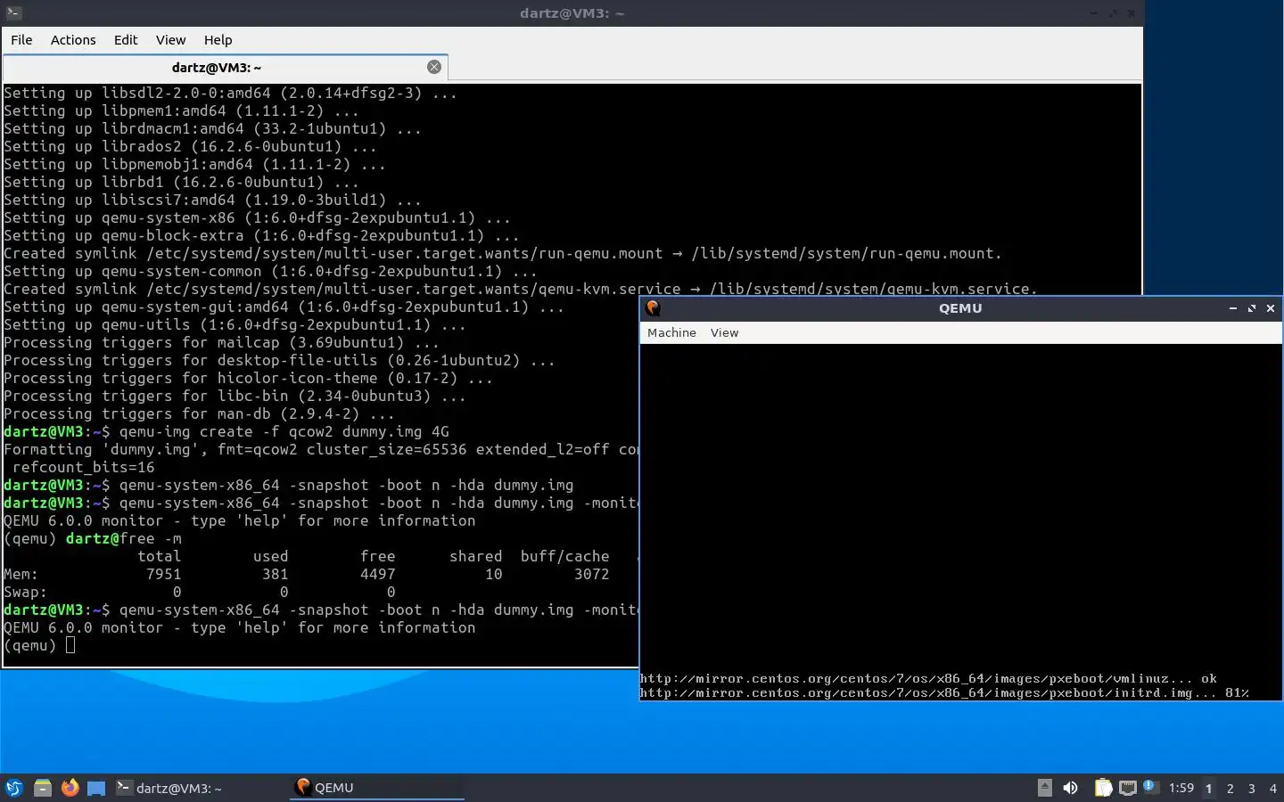Image resolution: width=1284 pixels, height=802 pixels.
Task: Click the QEMU title bar text
Action: (960, 308)
